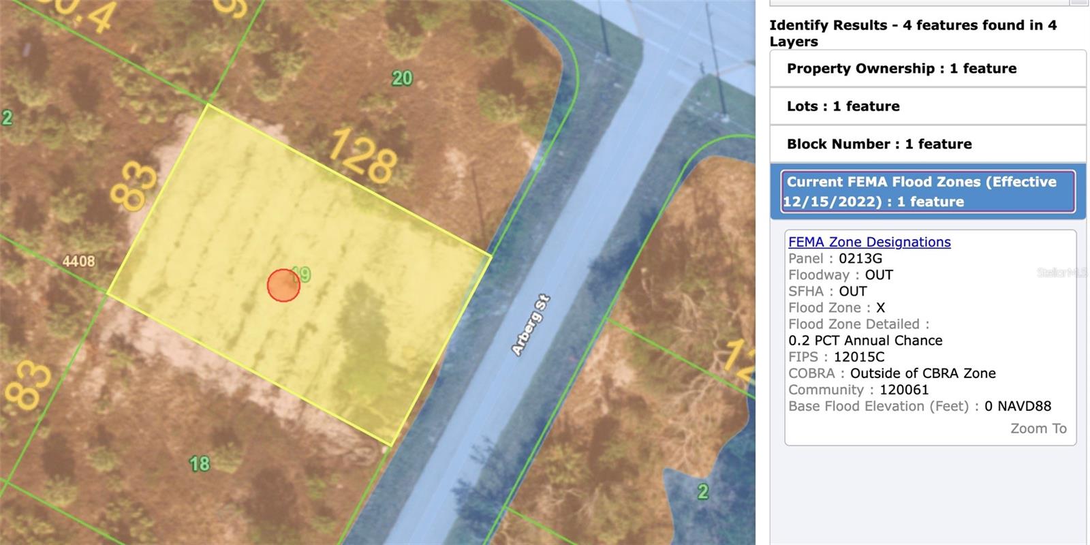Select lot 18 on the map
The image size is (1090, 545).
199,464
